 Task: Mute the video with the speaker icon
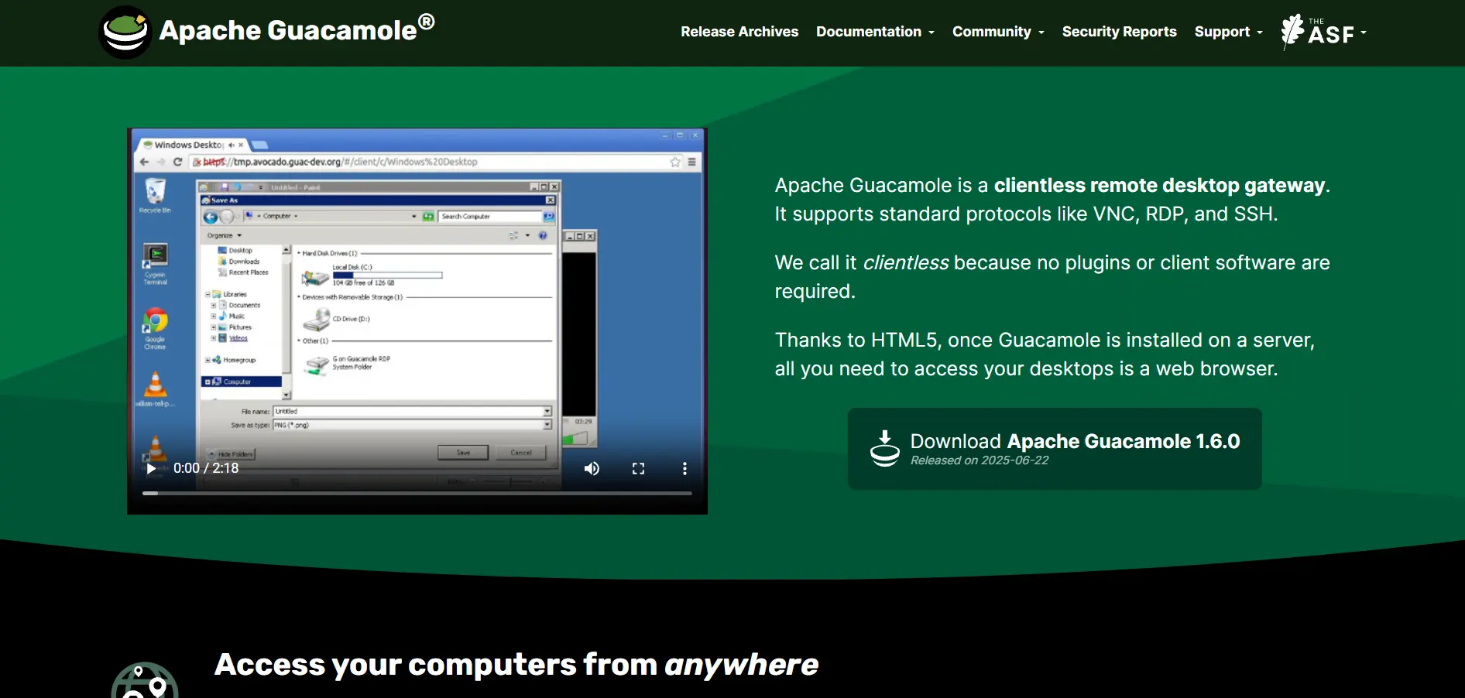pos(592,468)
